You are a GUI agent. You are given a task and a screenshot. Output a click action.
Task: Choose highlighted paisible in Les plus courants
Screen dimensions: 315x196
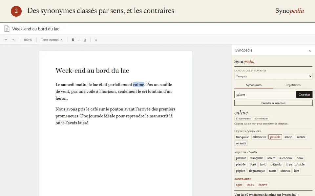pyautogui.click(x=275, y=137)
